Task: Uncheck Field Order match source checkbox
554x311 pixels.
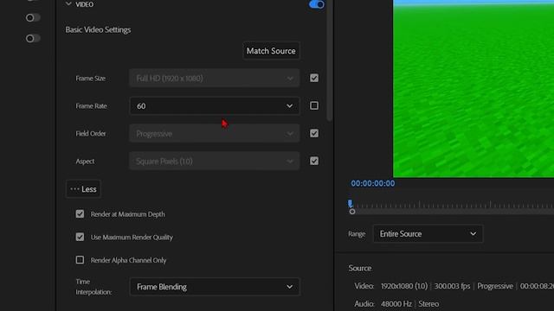Action: tap(314, 133)
